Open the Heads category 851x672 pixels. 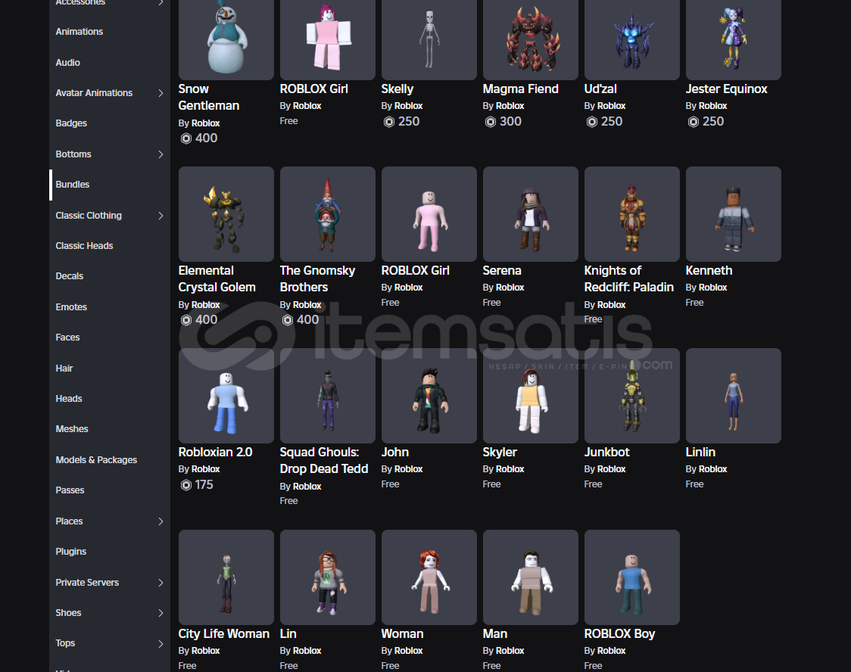(x=69, y=399)
